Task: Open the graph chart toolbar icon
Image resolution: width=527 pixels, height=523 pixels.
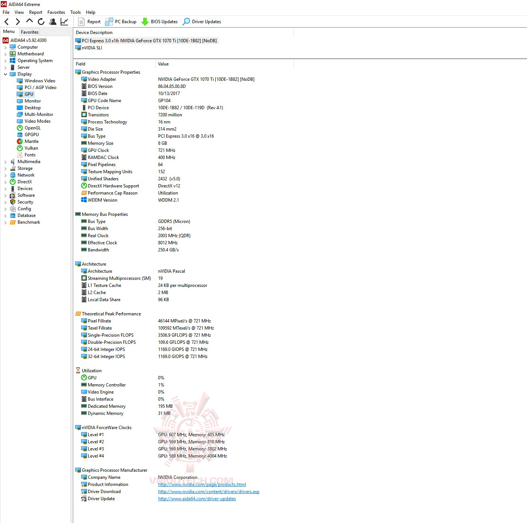Action: (x=64, y=22)
